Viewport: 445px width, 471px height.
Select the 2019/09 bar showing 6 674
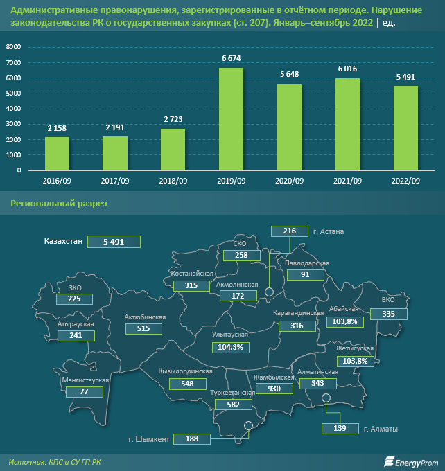232,119
